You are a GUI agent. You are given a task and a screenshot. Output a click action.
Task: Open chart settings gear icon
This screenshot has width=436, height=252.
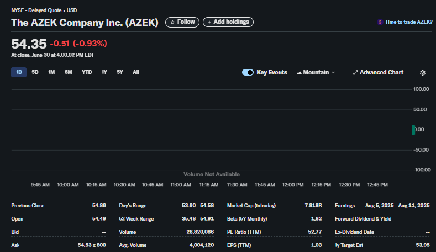(x=422, y=72)
